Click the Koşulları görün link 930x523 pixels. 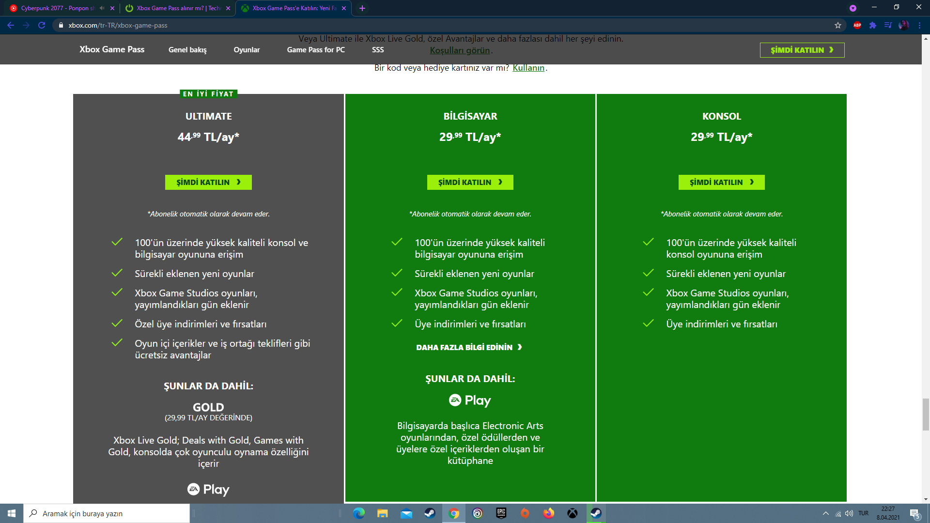click(460, 50)
